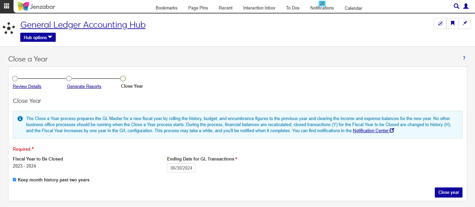Click the Close a Year heading

point(28,59)
